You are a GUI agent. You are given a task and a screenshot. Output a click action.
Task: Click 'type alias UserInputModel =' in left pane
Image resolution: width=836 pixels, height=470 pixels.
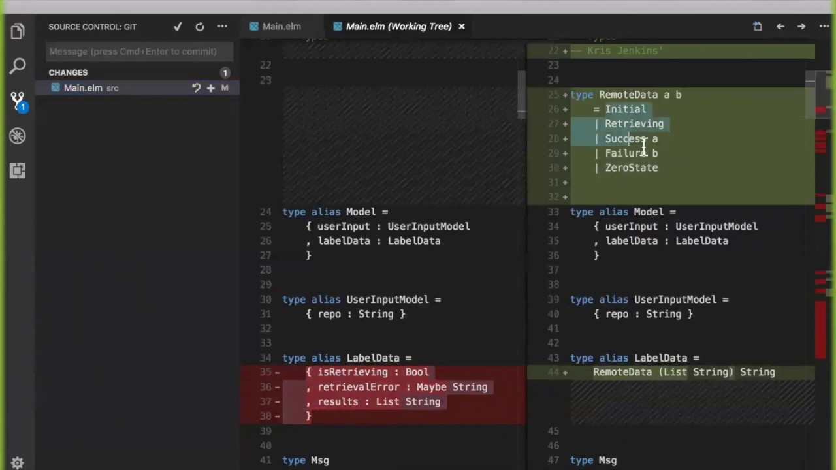362,300
